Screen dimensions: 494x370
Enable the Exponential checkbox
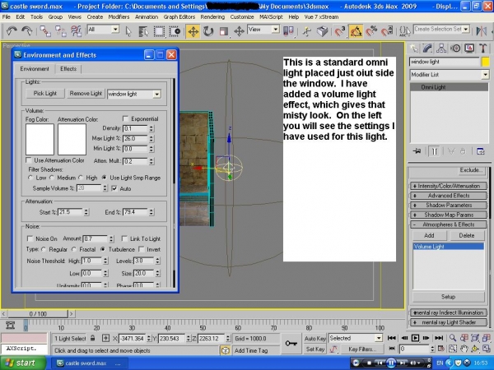(x=125, y=118)
